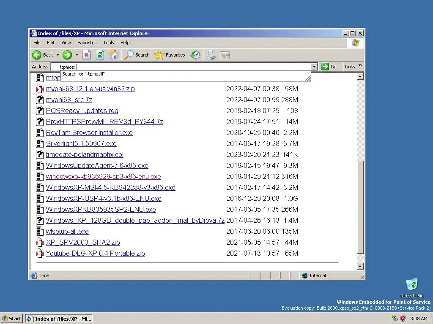Open the Windows Start button
Screen dimensions: 433x324
point(12,319)
